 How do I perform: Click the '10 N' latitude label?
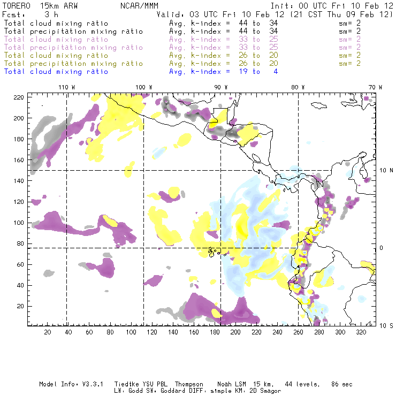[386, 171]
